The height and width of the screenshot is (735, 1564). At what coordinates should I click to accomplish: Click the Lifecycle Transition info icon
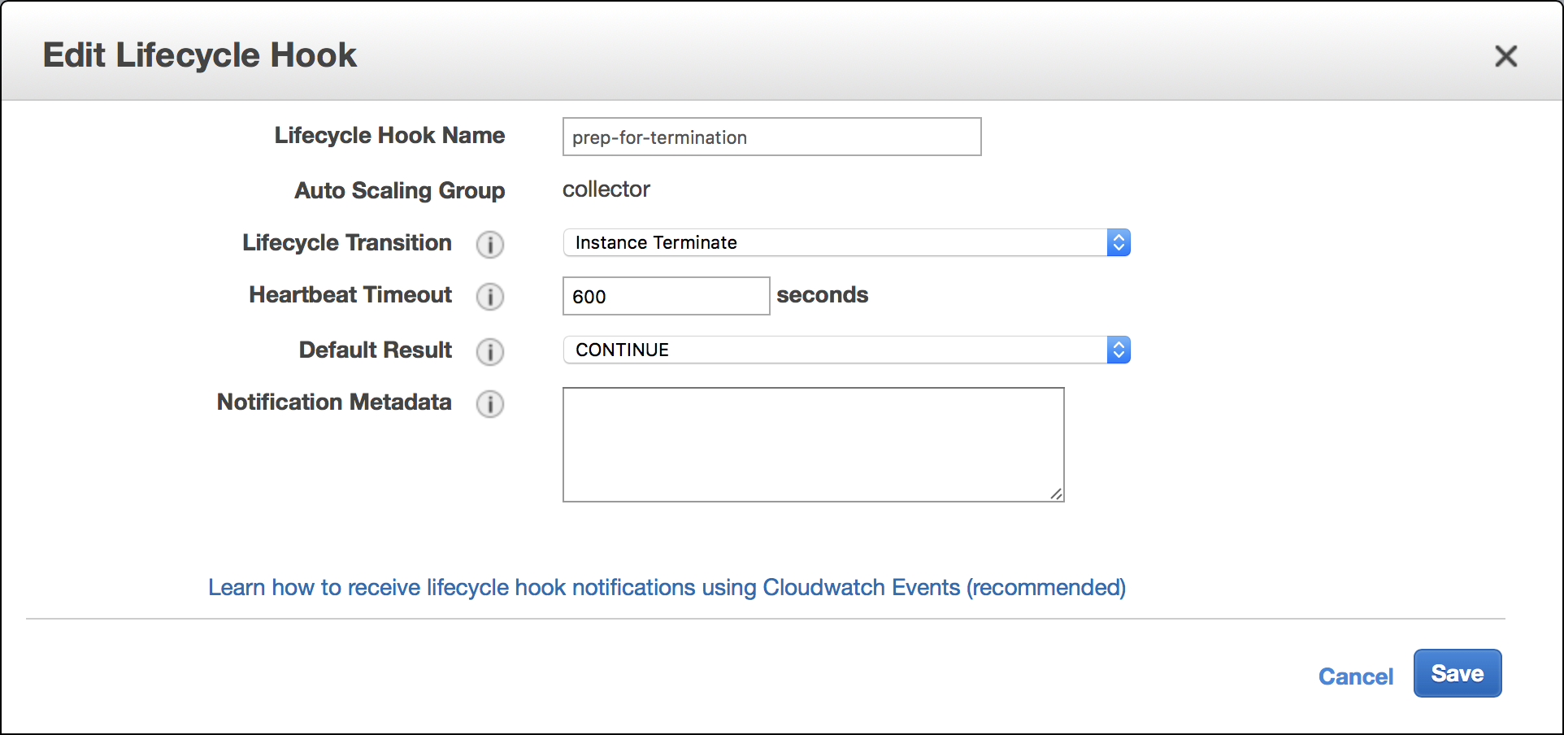coord(490,245)
